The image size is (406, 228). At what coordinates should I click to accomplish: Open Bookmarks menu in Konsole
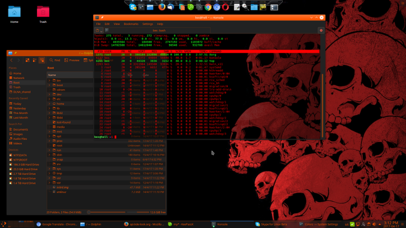pyautogui.click(x=131, y=24)
